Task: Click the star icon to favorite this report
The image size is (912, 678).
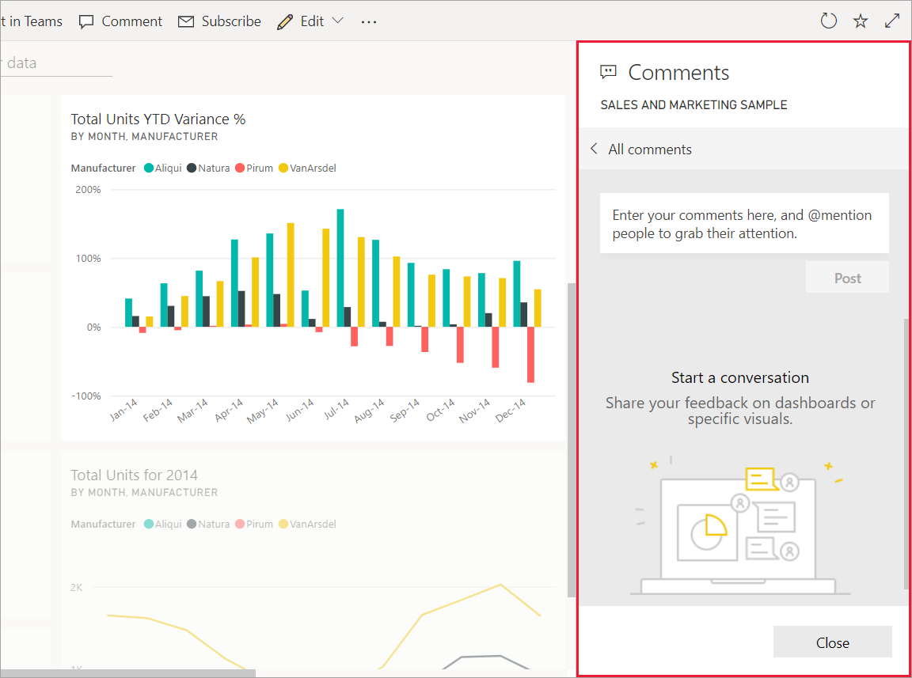Action: click(x=860, y=21)
